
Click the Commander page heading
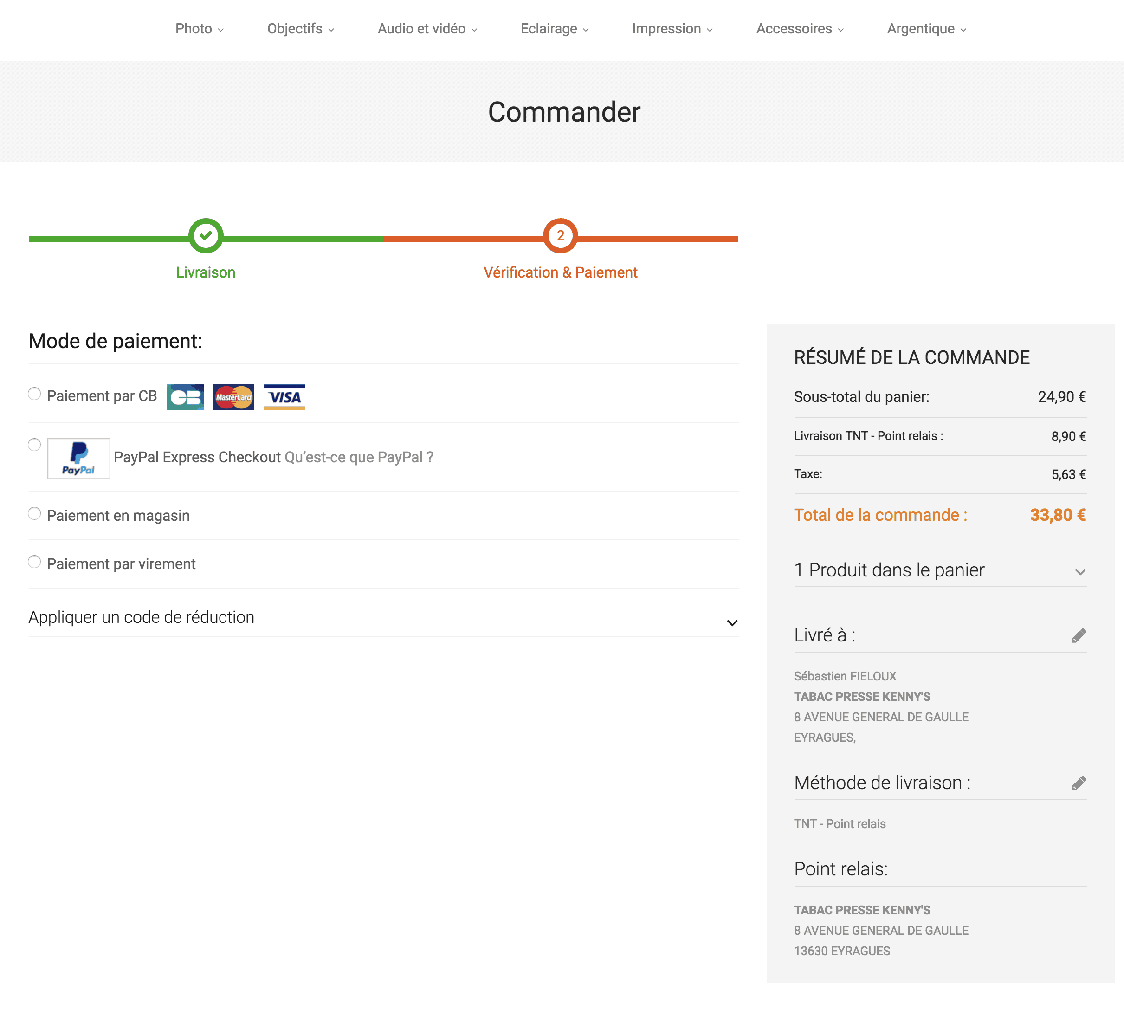click(x=564, y=112)
